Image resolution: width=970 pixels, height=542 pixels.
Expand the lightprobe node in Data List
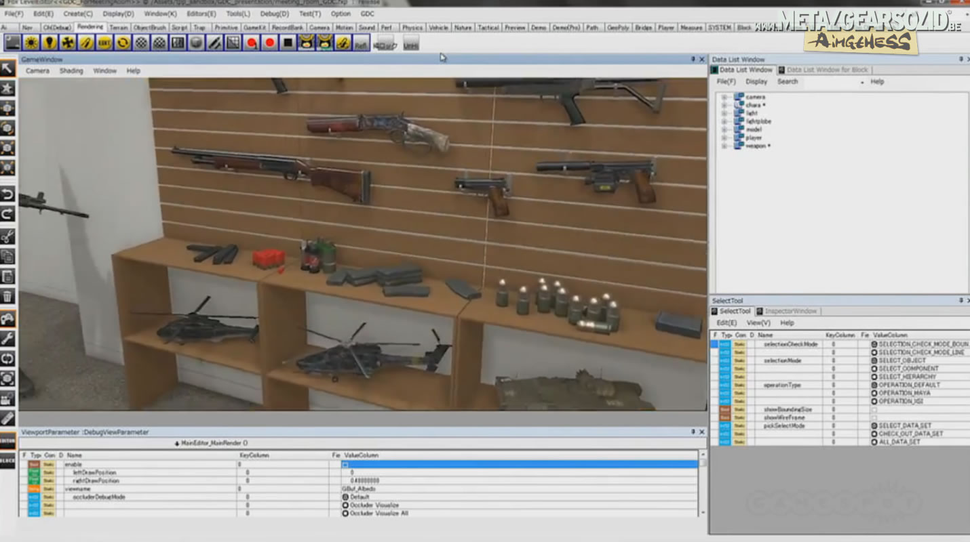(x=724, y=121)
